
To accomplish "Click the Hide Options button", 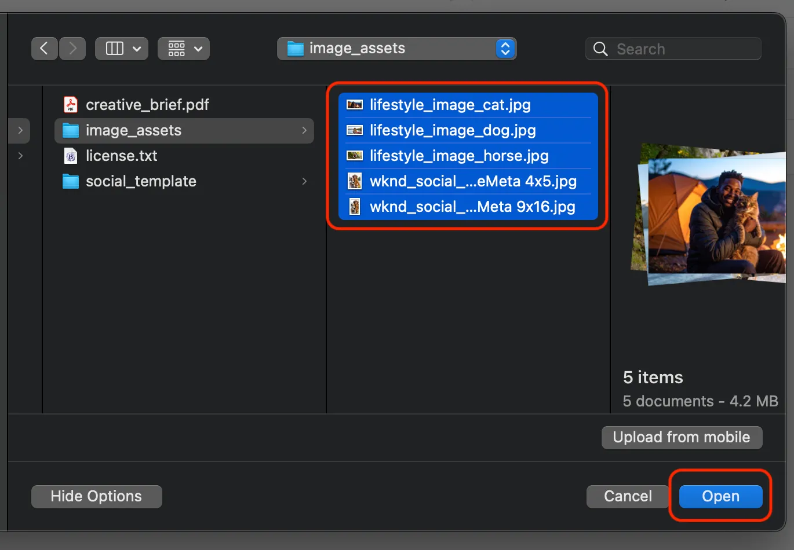I will coord(96,496).
